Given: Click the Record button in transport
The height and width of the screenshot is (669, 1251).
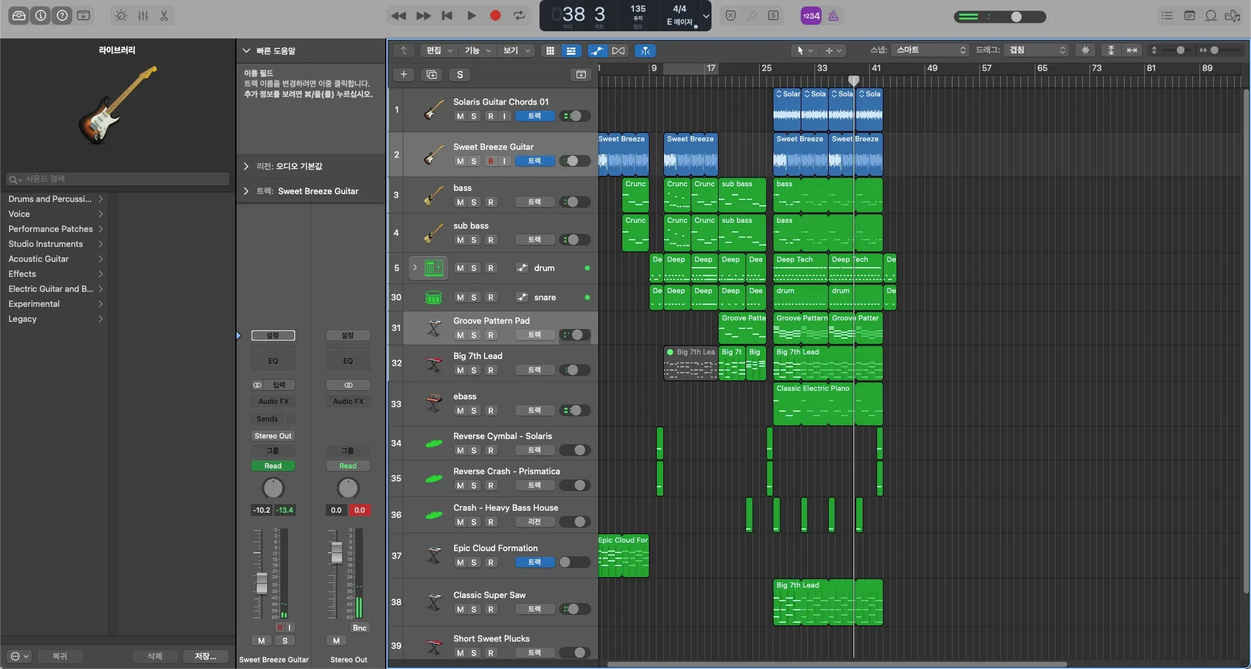Looking at the screenshot, I should (495, 16).
